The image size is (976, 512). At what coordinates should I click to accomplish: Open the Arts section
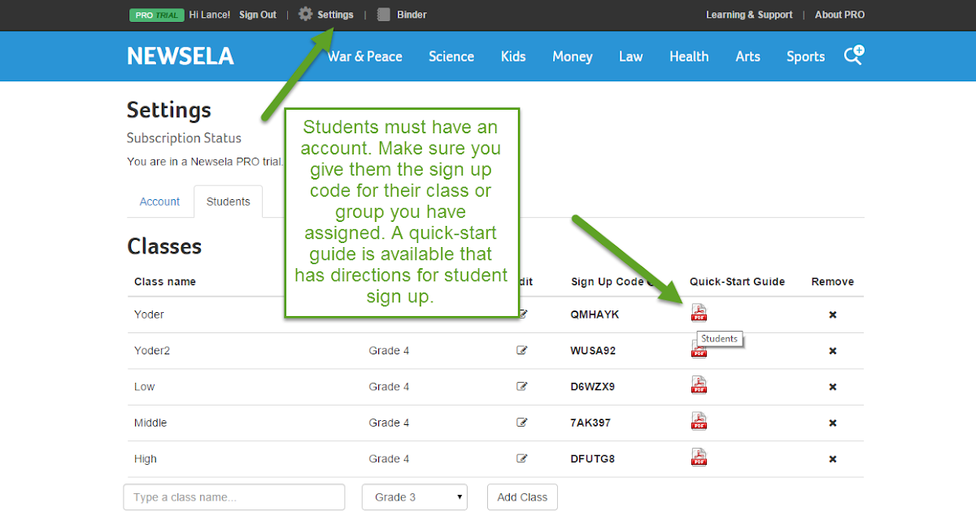click(747, 56)
